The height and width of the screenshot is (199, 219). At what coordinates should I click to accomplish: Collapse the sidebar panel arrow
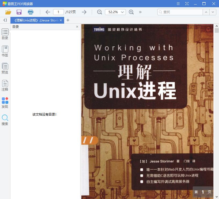(x=5, y=20)
